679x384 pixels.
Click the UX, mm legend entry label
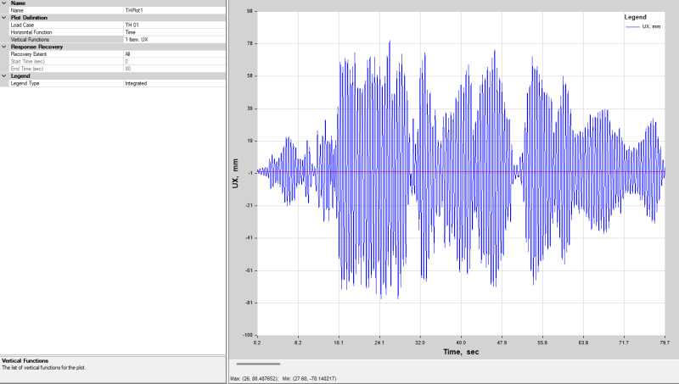point(651,27)
